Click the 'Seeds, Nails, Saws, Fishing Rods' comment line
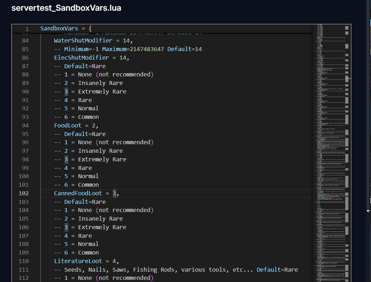 tap(176, 270)
